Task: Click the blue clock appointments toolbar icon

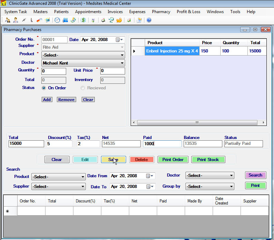Action: 57,20
